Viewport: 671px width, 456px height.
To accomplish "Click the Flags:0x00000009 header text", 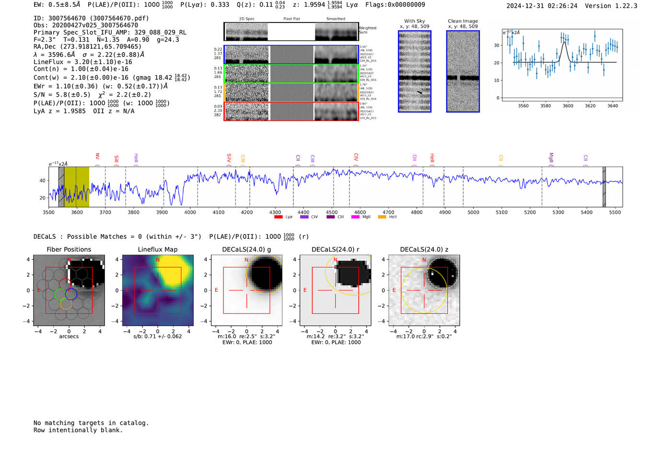I will (x=395, y=5).
